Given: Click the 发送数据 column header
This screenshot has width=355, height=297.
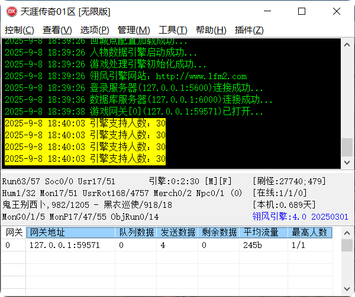Looking at the screenshot, I should (177, 233).
